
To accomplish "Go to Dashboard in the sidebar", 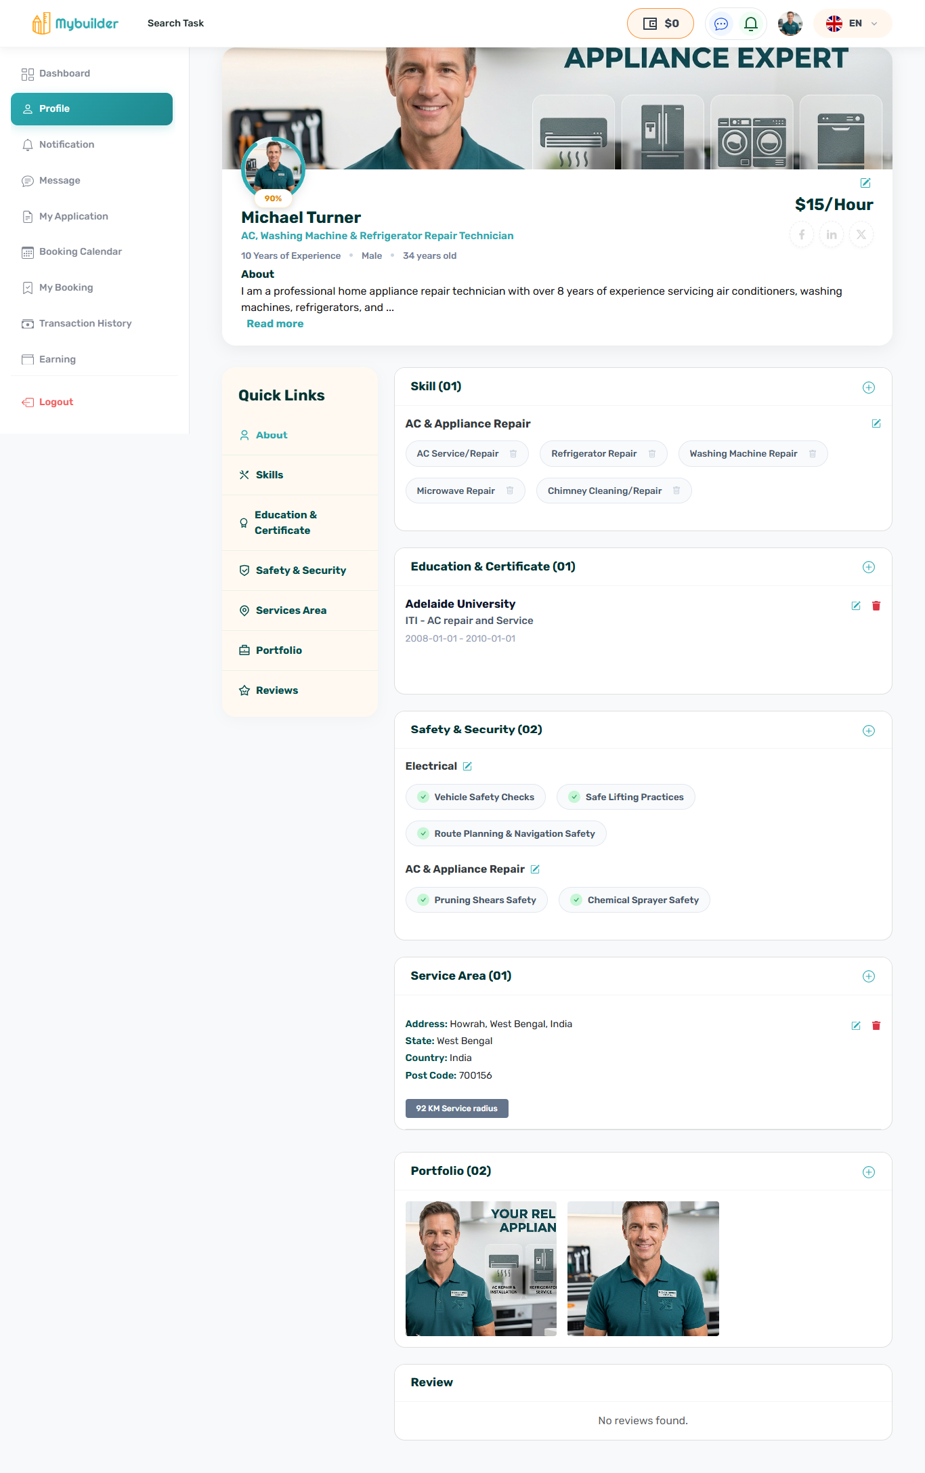I will click(x=92, y=73).
